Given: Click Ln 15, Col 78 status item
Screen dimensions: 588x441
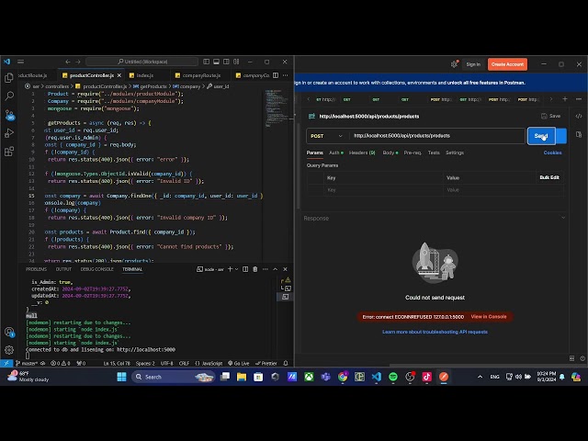Looking at the screenshot, I should click(117, 363).
